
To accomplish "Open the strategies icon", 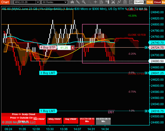I will pos(125,2).
